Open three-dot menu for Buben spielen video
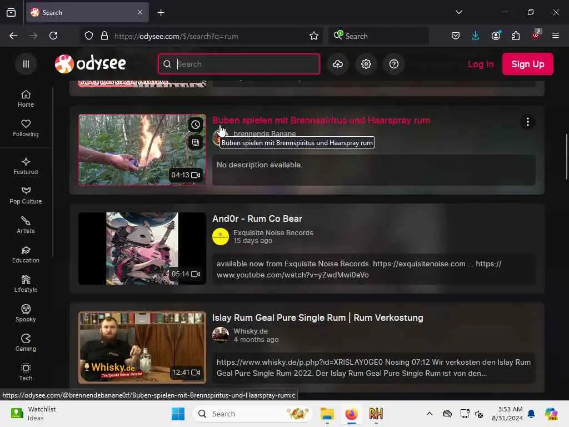This screenshot has width=569, height=427. 528,122
